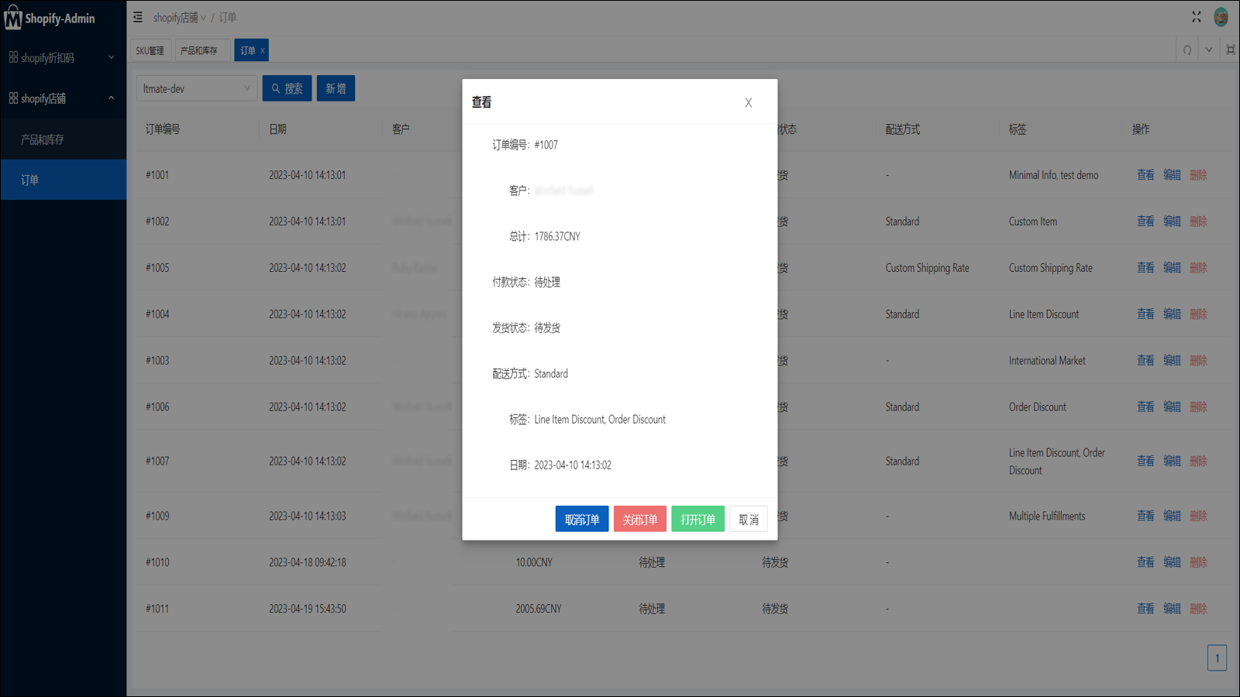Viewport: 1240px width, 697px height.
Task: Click 编辑 for Multiple Fulfillments order
Action: click(1172, 517)
